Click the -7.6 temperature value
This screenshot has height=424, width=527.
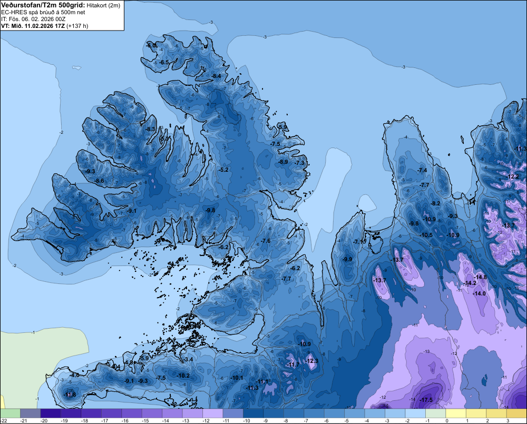[x=266, y=241]
